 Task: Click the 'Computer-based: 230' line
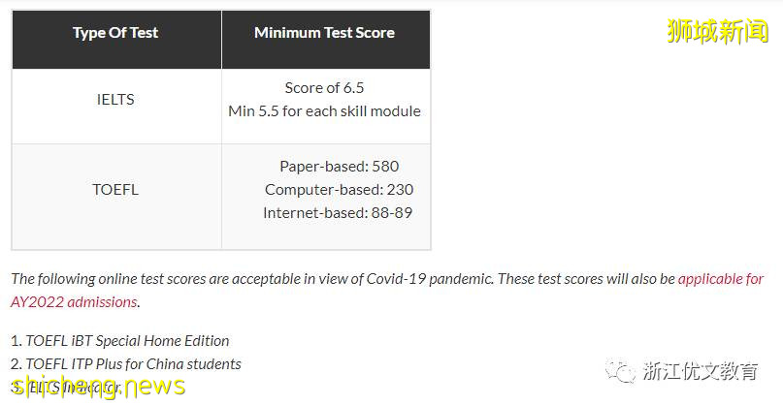click(x=339, y=189)
